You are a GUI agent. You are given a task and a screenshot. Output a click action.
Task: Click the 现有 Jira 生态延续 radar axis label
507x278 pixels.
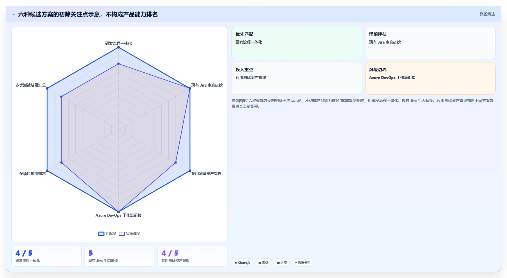coord(207,85)
